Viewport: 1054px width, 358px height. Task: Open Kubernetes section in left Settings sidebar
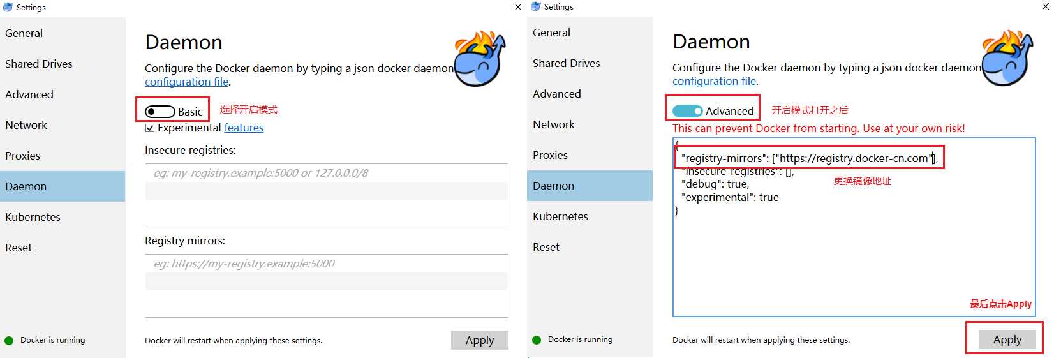pyautogui.click(x=63, y=217)
